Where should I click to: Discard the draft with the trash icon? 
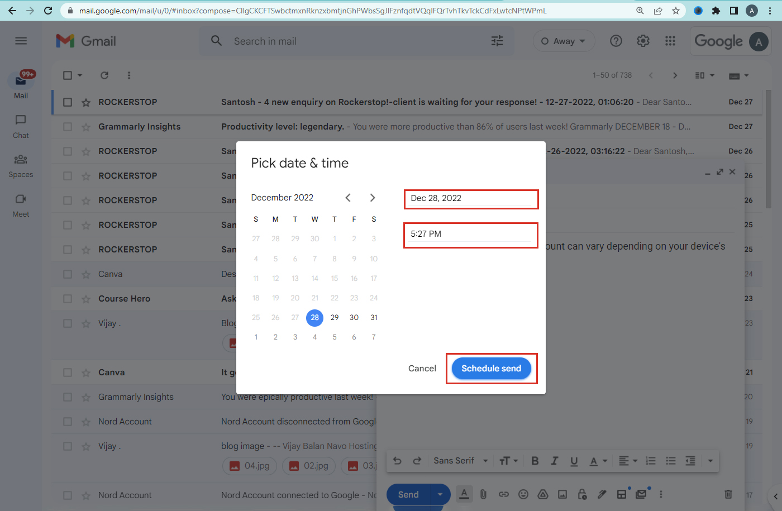click(x=728, y=494)
